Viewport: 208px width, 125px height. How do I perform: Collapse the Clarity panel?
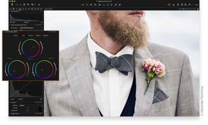[10, 102]
